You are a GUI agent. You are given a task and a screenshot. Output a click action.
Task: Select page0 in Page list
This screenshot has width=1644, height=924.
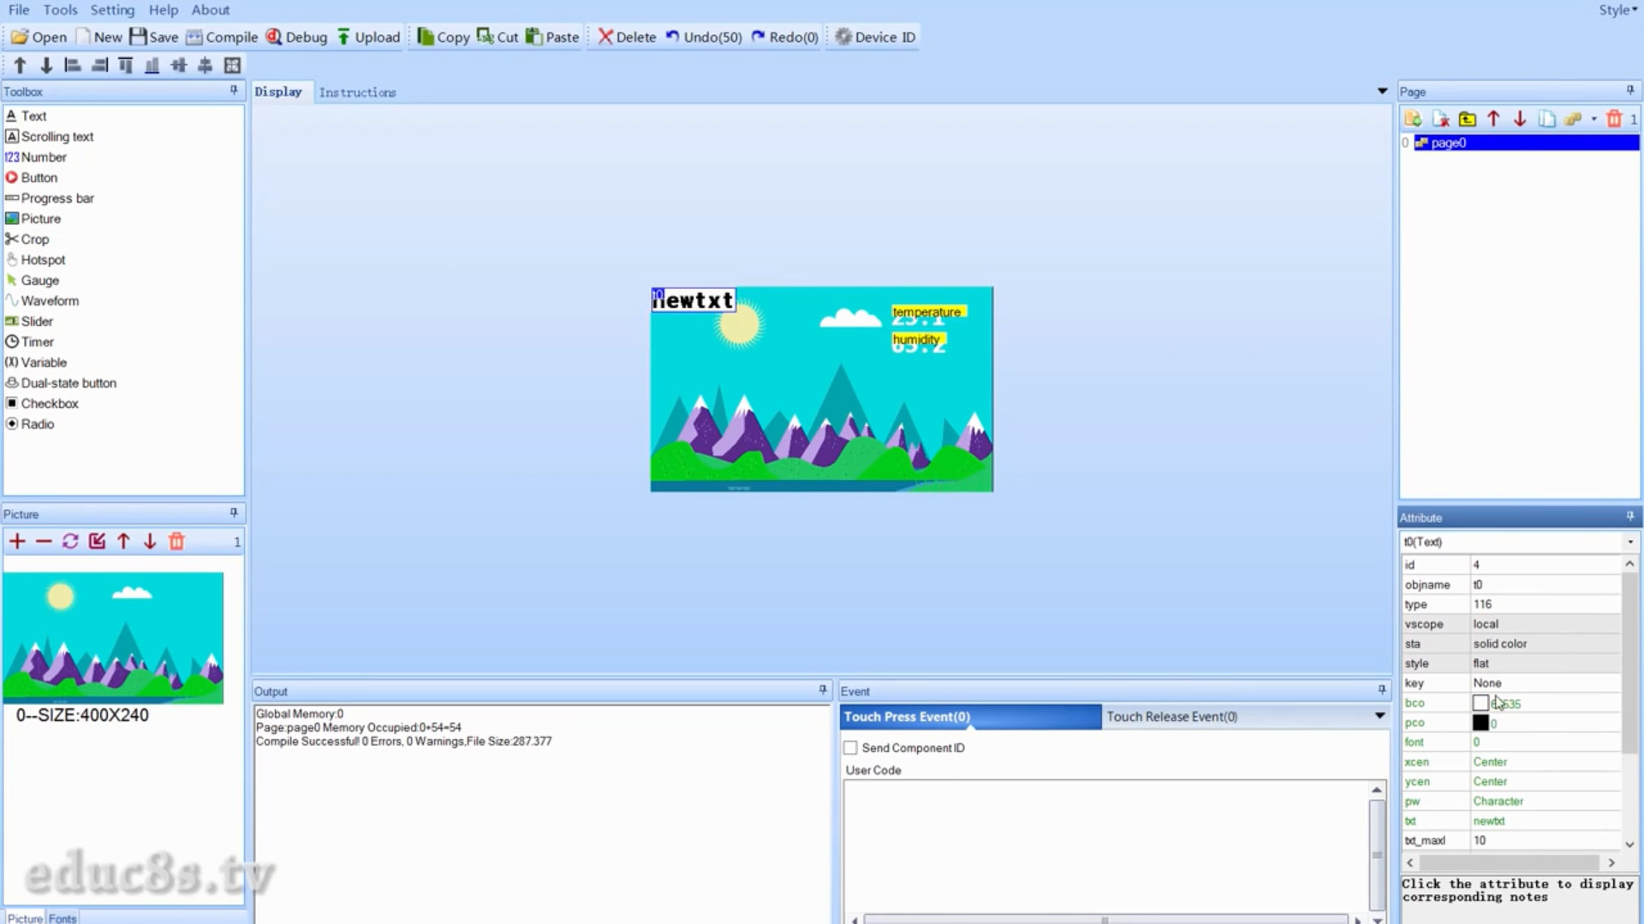tap(1526, 143)
